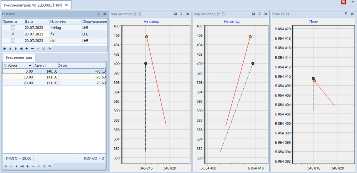
Task: Add a new record in Съемка navigator
Action: coord(27,48)
